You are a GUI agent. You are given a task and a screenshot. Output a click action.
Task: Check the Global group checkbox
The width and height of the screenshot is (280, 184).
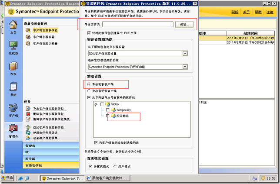click(x=102, y=104)
